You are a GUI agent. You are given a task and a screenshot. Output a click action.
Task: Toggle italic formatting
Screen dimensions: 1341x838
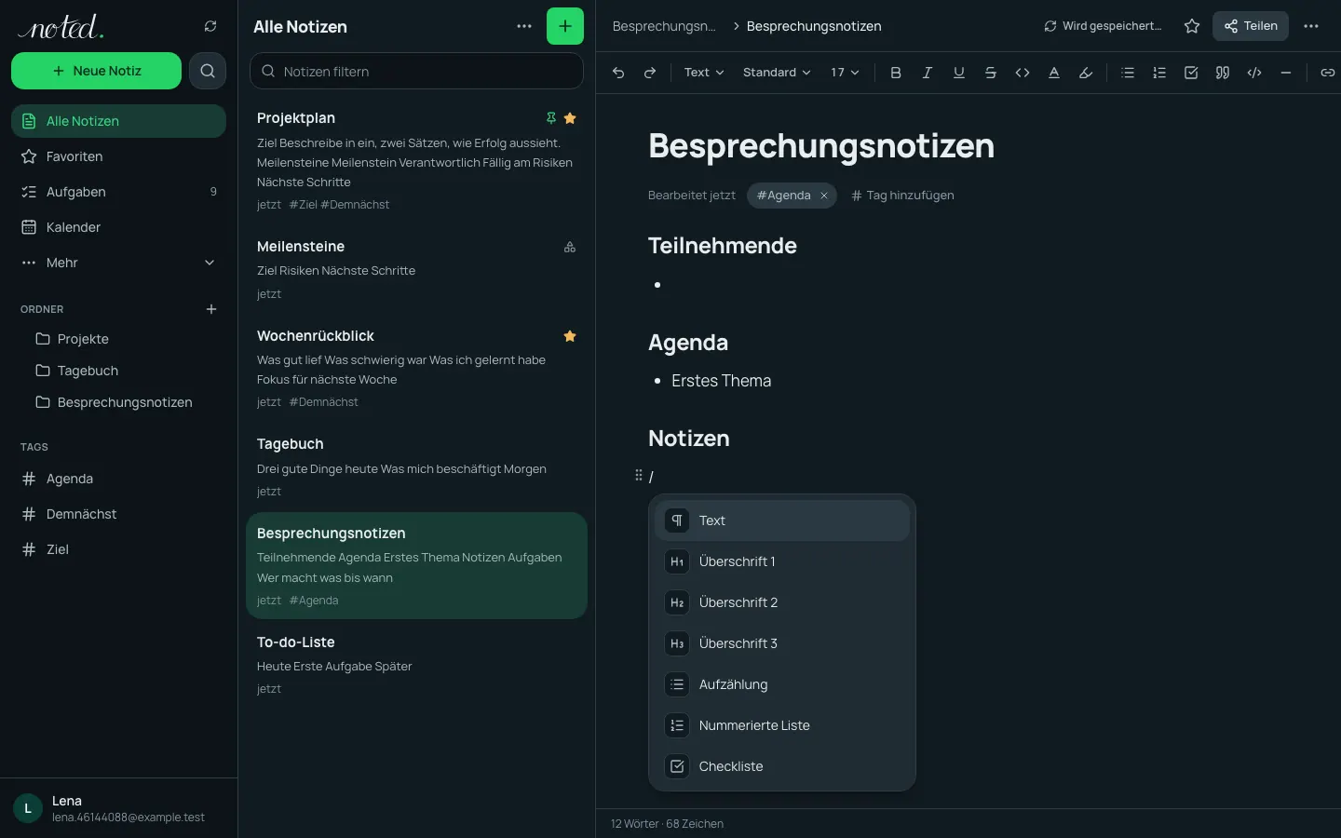click(928, 73)
